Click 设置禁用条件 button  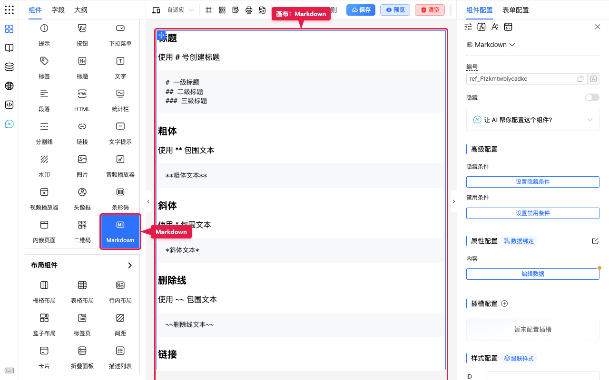tap(533, 213)
